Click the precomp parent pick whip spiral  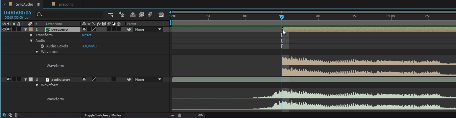click(x=129, y=29)
